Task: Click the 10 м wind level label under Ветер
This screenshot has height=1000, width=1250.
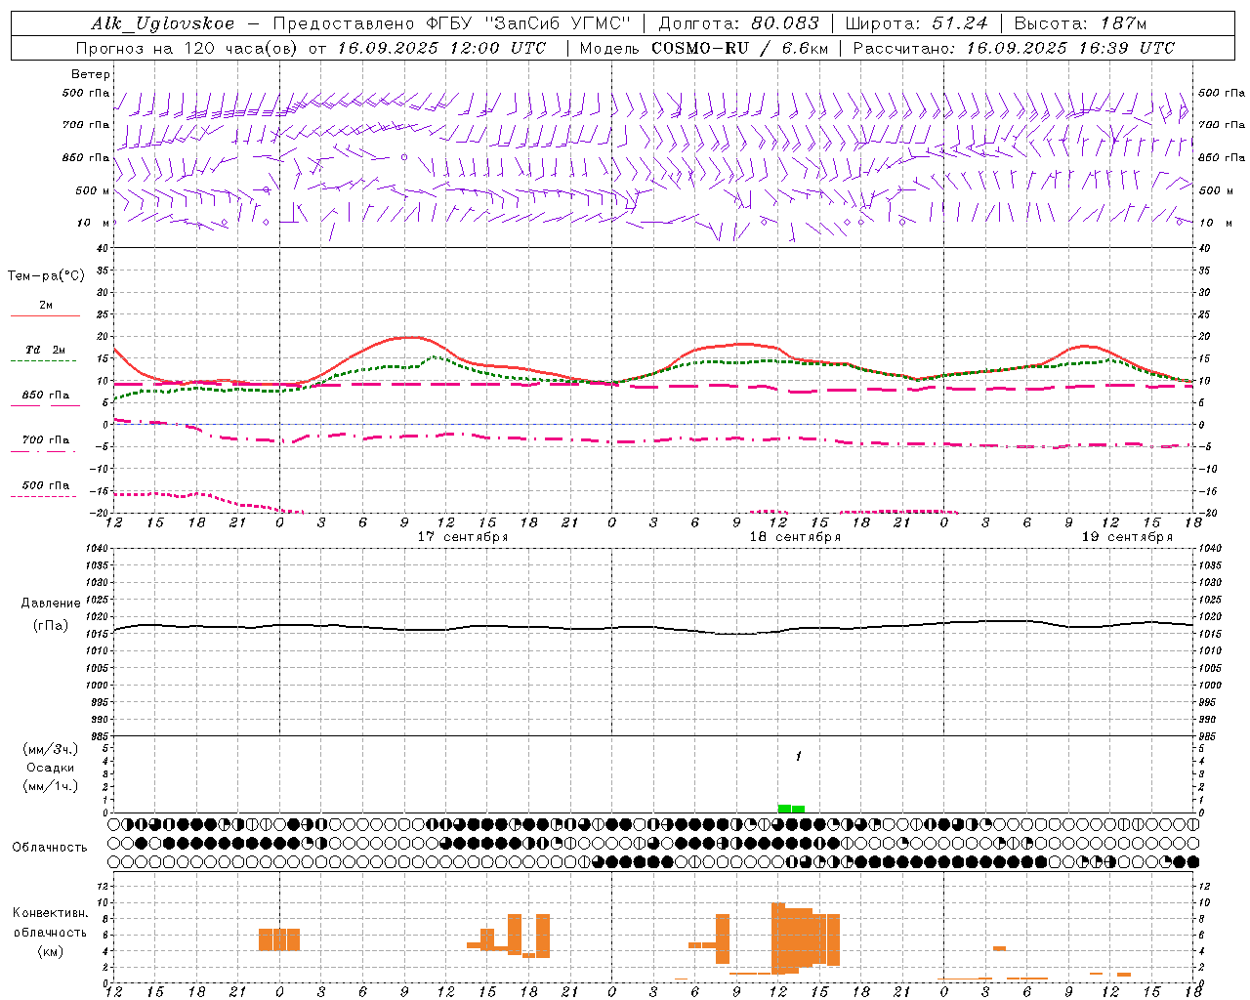Action: 93,223
